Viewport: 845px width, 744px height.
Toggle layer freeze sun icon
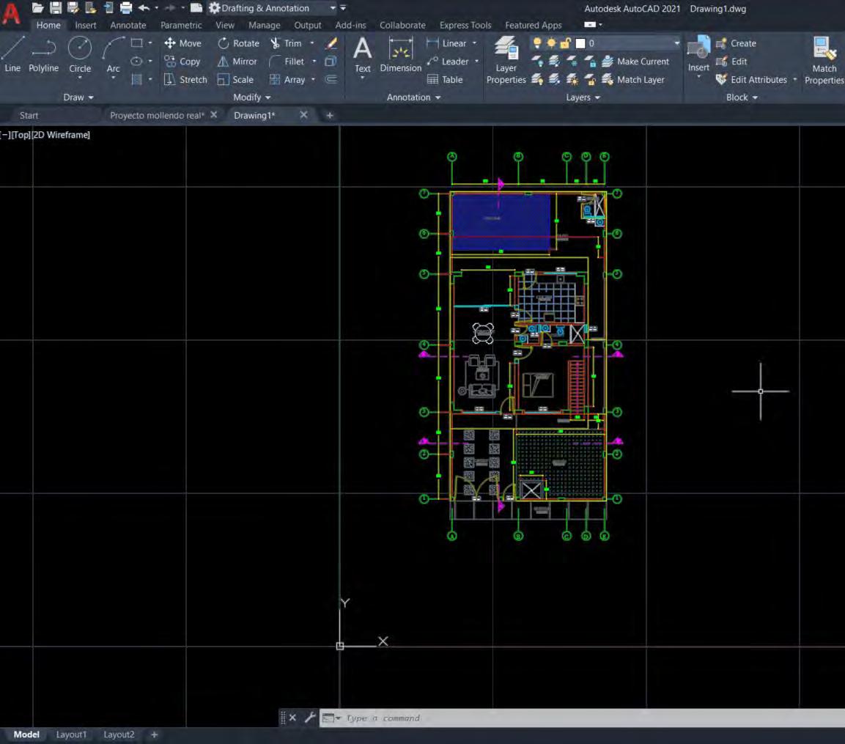[551, 43]
